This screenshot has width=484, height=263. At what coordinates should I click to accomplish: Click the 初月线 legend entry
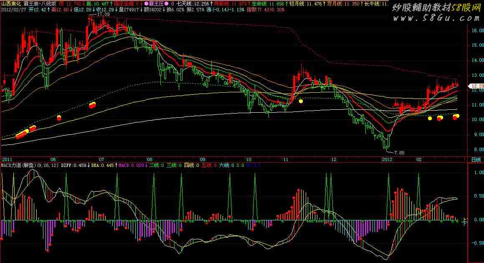tap(305, 4)
